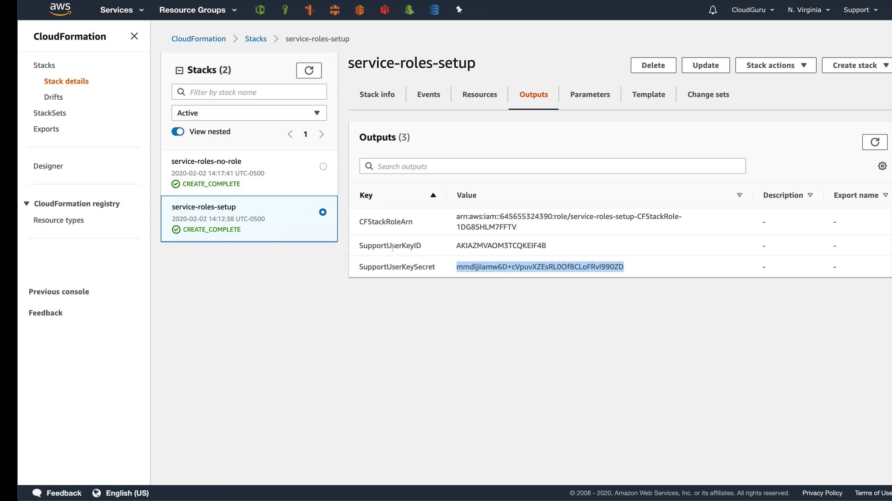Switch to the Events tab
The height and width of the screenshot is (501, 892).
pyautogui.click(x=428, y=95)
